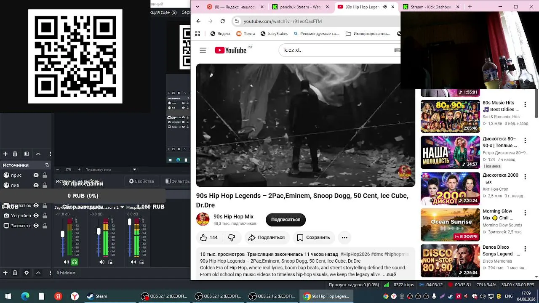
Task: Reload the YouTube page
Action: 222,21
